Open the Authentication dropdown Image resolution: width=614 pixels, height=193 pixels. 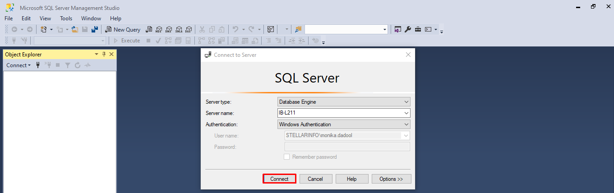(344, 124)
